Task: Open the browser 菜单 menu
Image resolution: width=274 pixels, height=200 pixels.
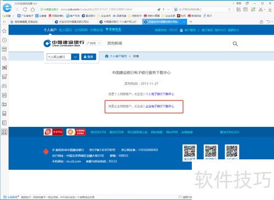Action: [238, 3]
